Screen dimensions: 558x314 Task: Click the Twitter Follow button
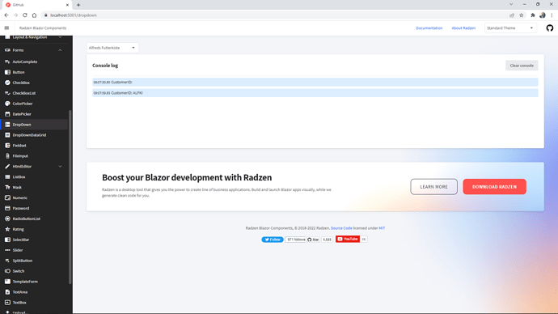pyautogui.click(x=273, y=240)
